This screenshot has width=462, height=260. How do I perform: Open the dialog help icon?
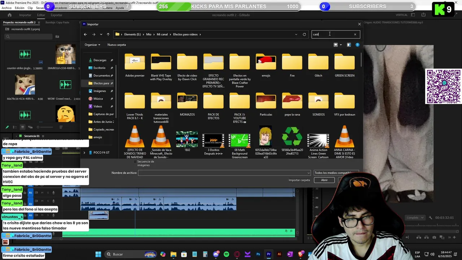(x=357, y=45)
